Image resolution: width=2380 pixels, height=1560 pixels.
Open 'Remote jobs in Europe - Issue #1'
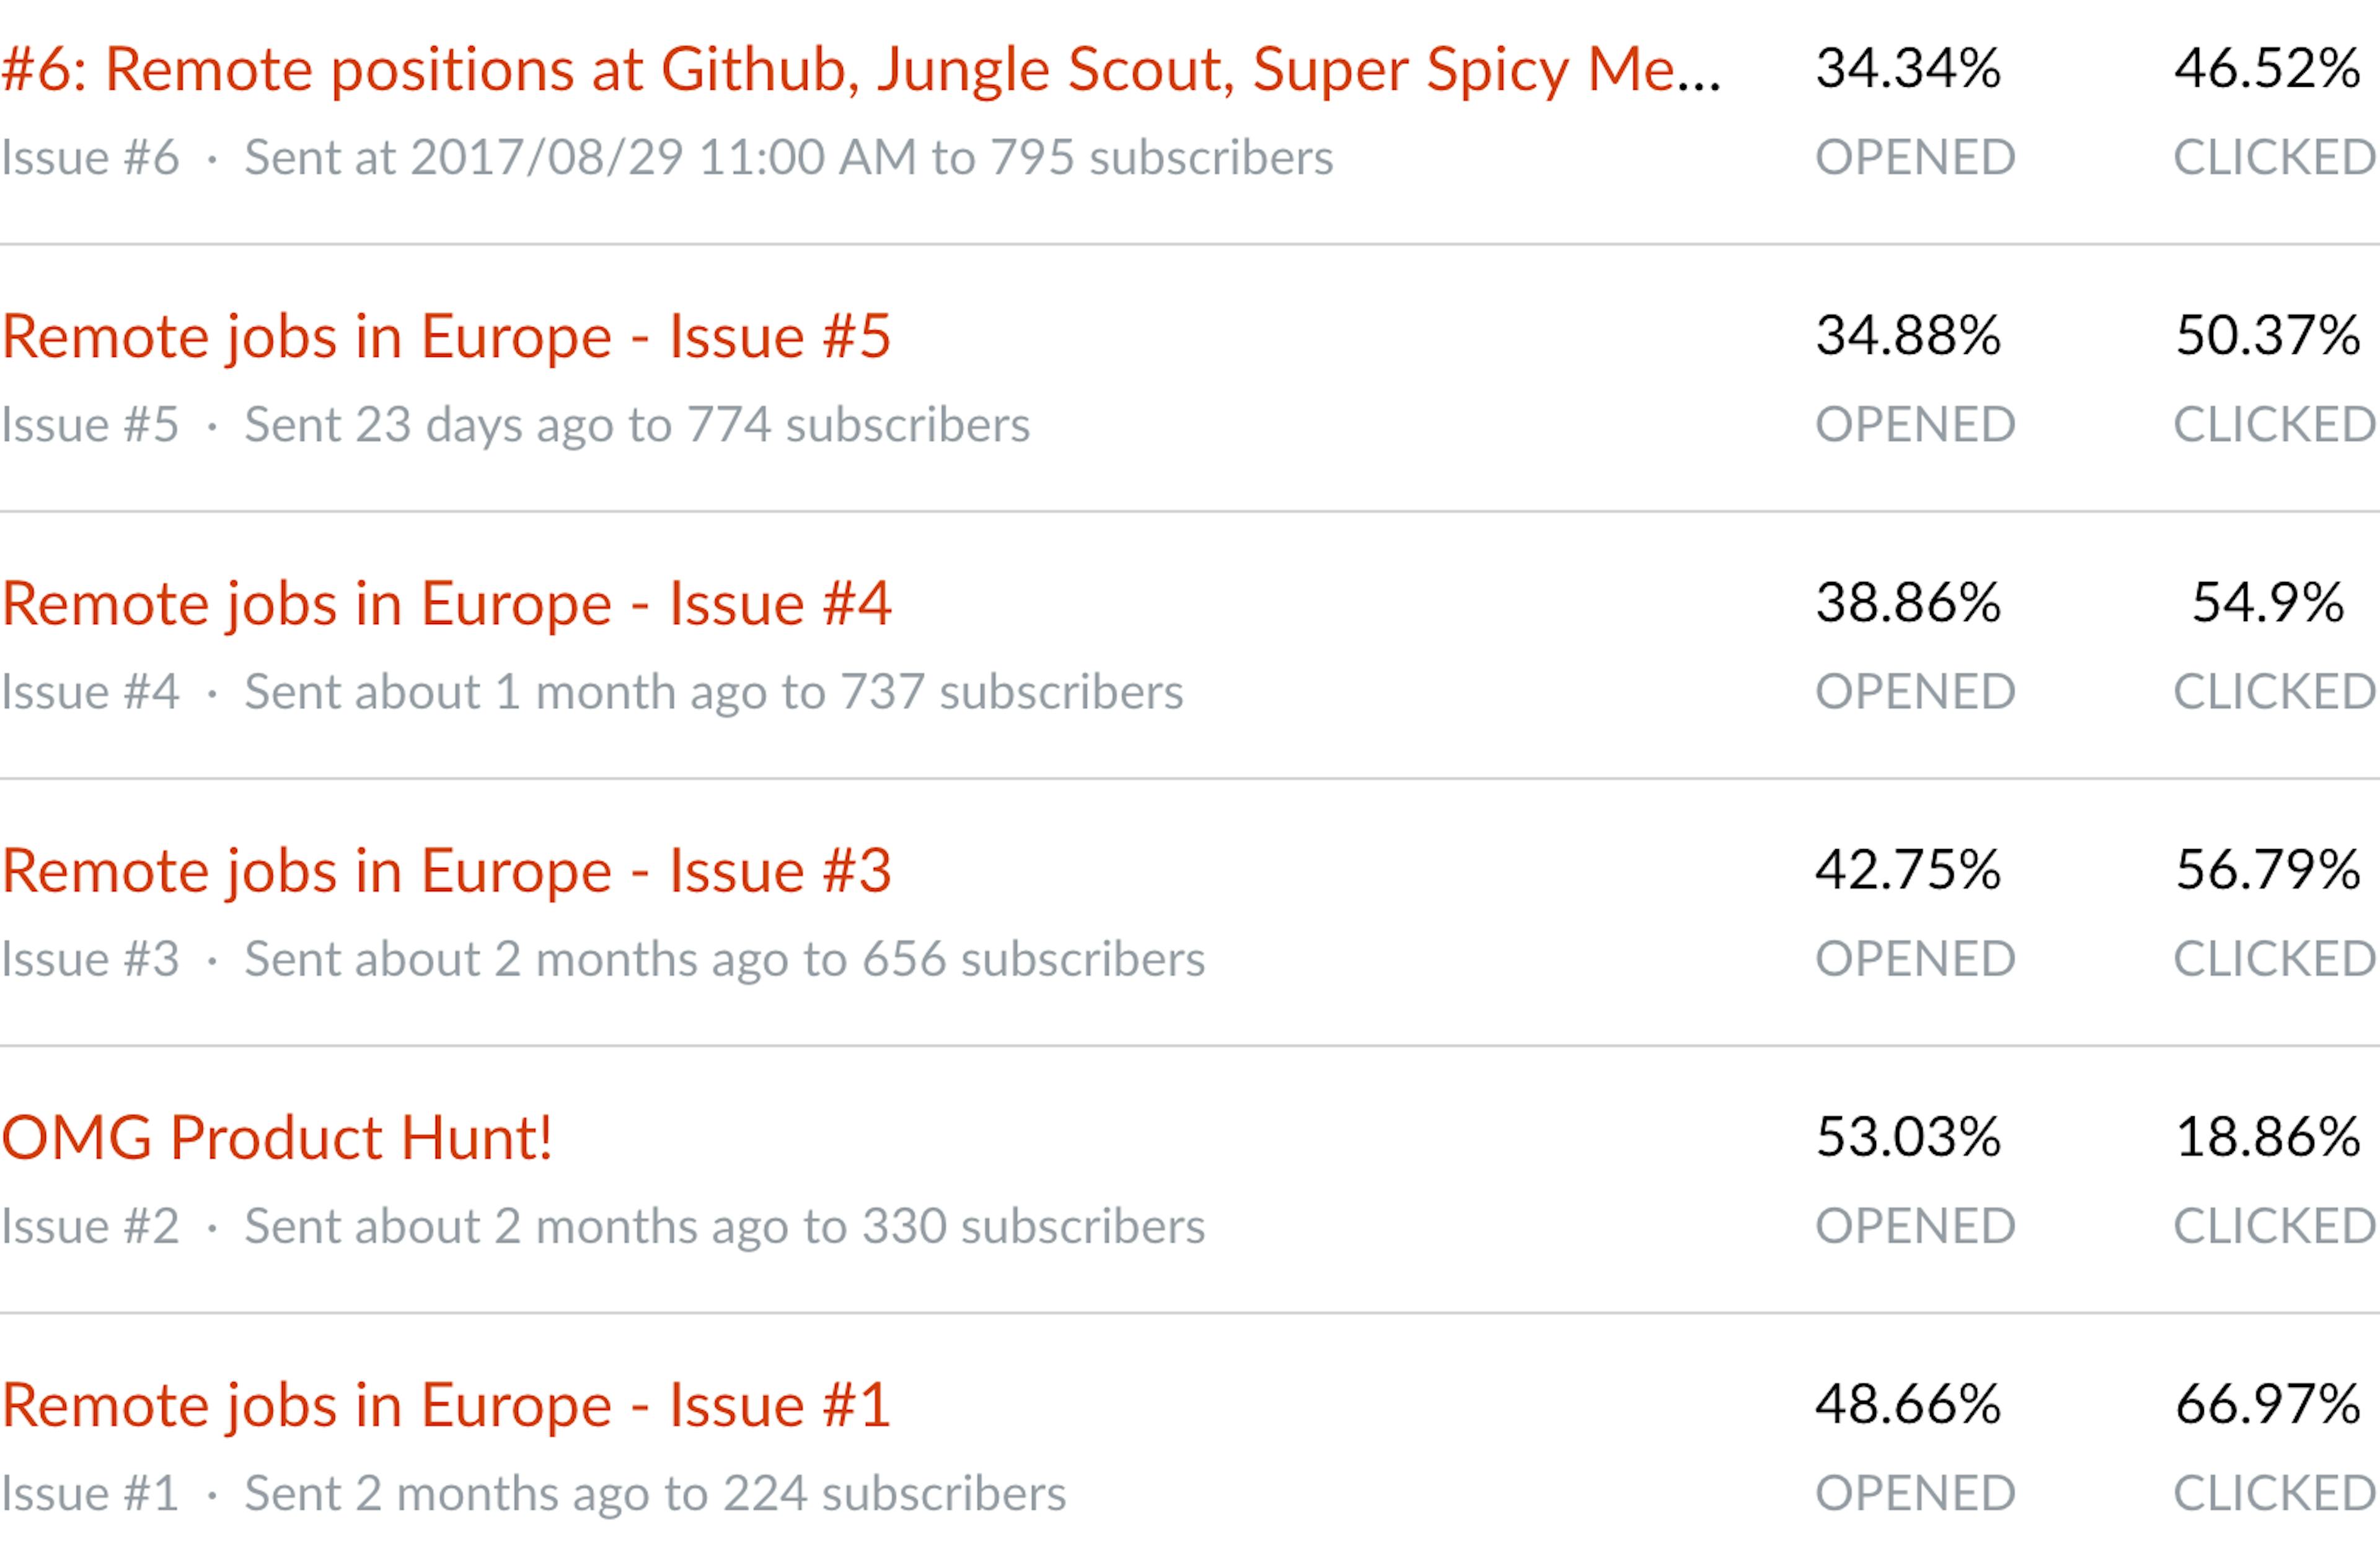(x=446, y=1405)
